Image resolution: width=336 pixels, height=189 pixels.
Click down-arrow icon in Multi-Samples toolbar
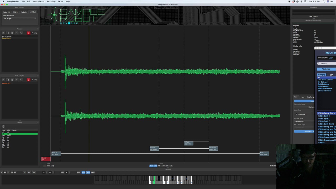click(21, 80)
